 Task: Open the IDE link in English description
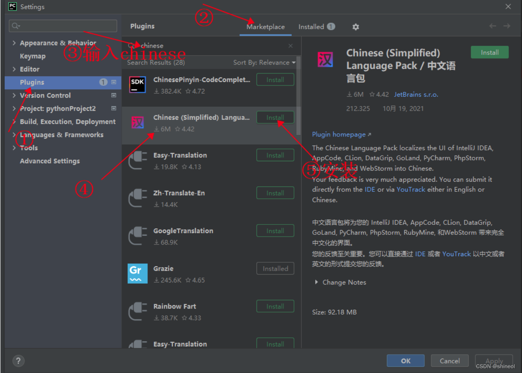point(369,189)
